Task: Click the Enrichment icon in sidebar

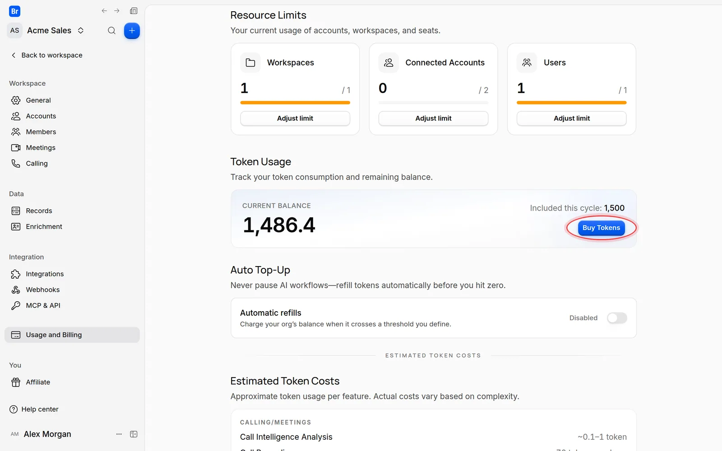Action: 16,226
